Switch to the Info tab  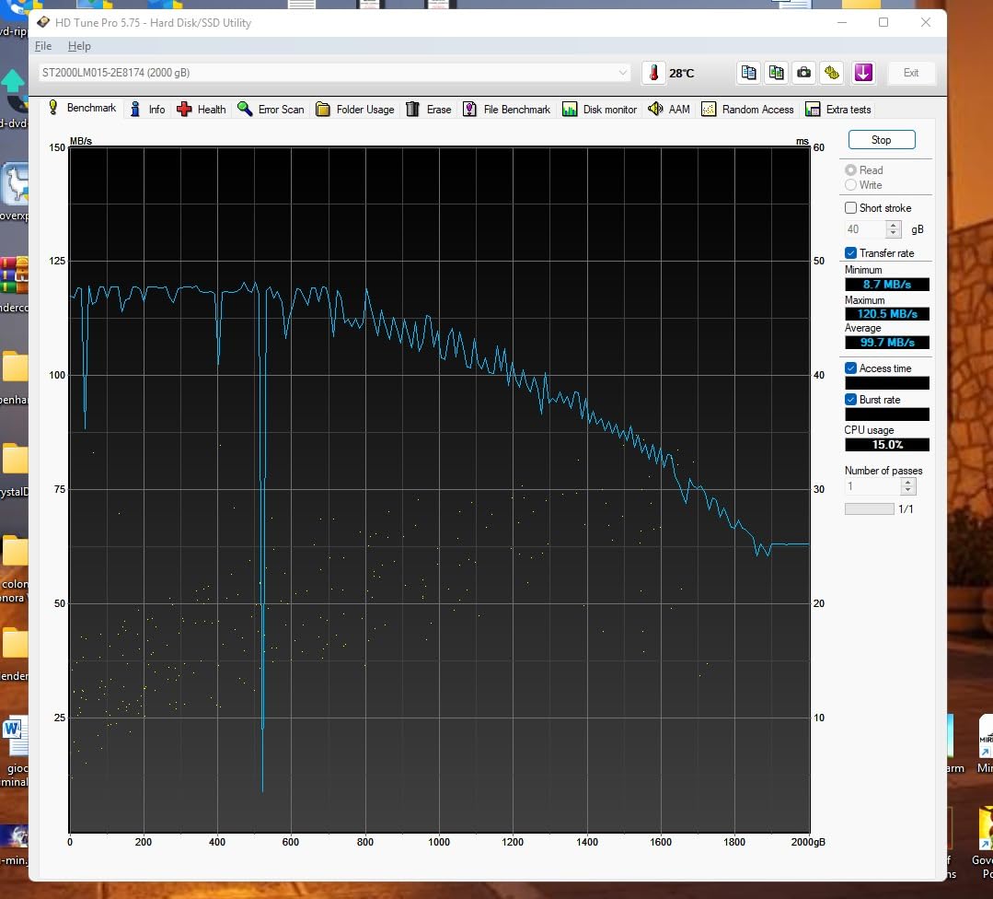148,109
